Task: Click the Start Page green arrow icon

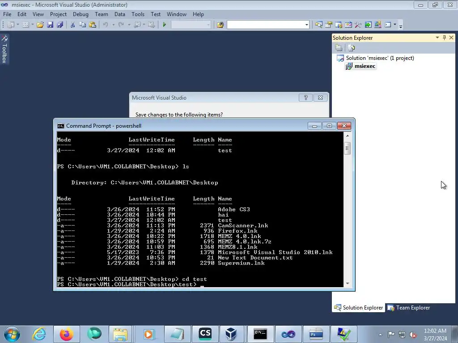Action: (368, 25)
